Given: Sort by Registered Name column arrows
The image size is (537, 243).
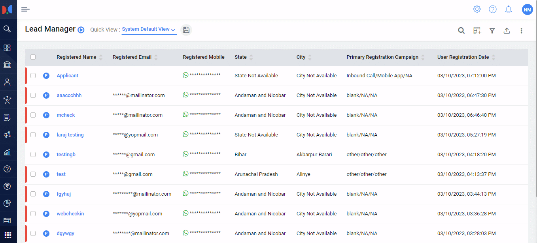Looking at the screenshot, I should pyautogui.click(x=101, y=58).
